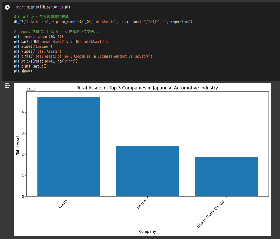Image resolution: width=280 pixels, height=239 pixels.
Task: Click the plt.bar companyLabel code line
Action: pyautogui.click(x=61, y=41)
